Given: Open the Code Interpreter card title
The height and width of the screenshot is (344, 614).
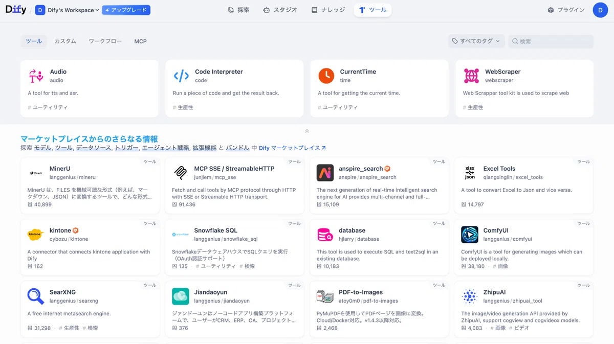Looking at the screenshot, I should (219, 72).
